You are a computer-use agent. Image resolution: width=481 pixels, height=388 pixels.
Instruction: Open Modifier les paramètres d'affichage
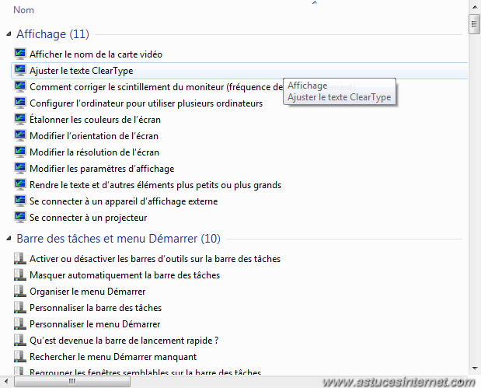point(102,169)
